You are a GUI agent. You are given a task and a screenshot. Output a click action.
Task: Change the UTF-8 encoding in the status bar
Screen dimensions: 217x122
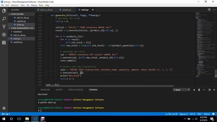click(192, 114)
